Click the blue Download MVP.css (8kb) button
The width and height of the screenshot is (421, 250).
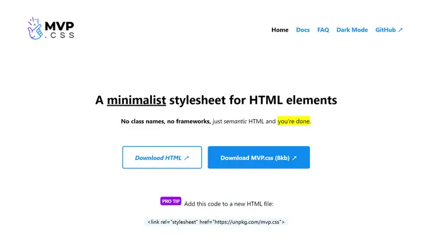258,158
